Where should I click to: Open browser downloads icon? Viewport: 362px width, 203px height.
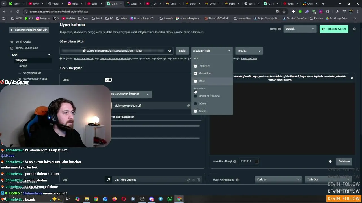(337, 12)
